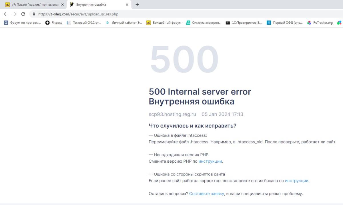Click the browser forward arrow button
343x205 pixels.
(x=15, y=14)
